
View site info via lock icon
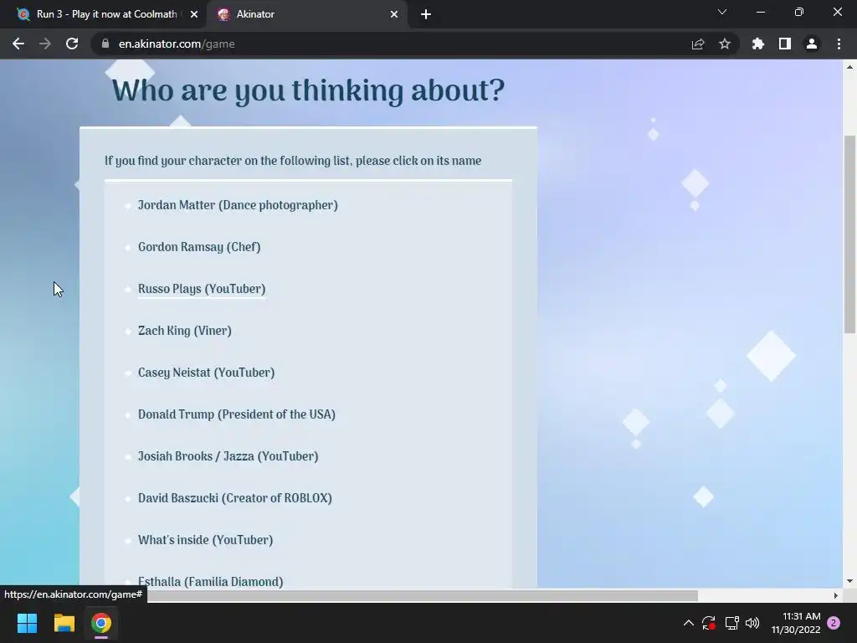click(x=105, y=44)
